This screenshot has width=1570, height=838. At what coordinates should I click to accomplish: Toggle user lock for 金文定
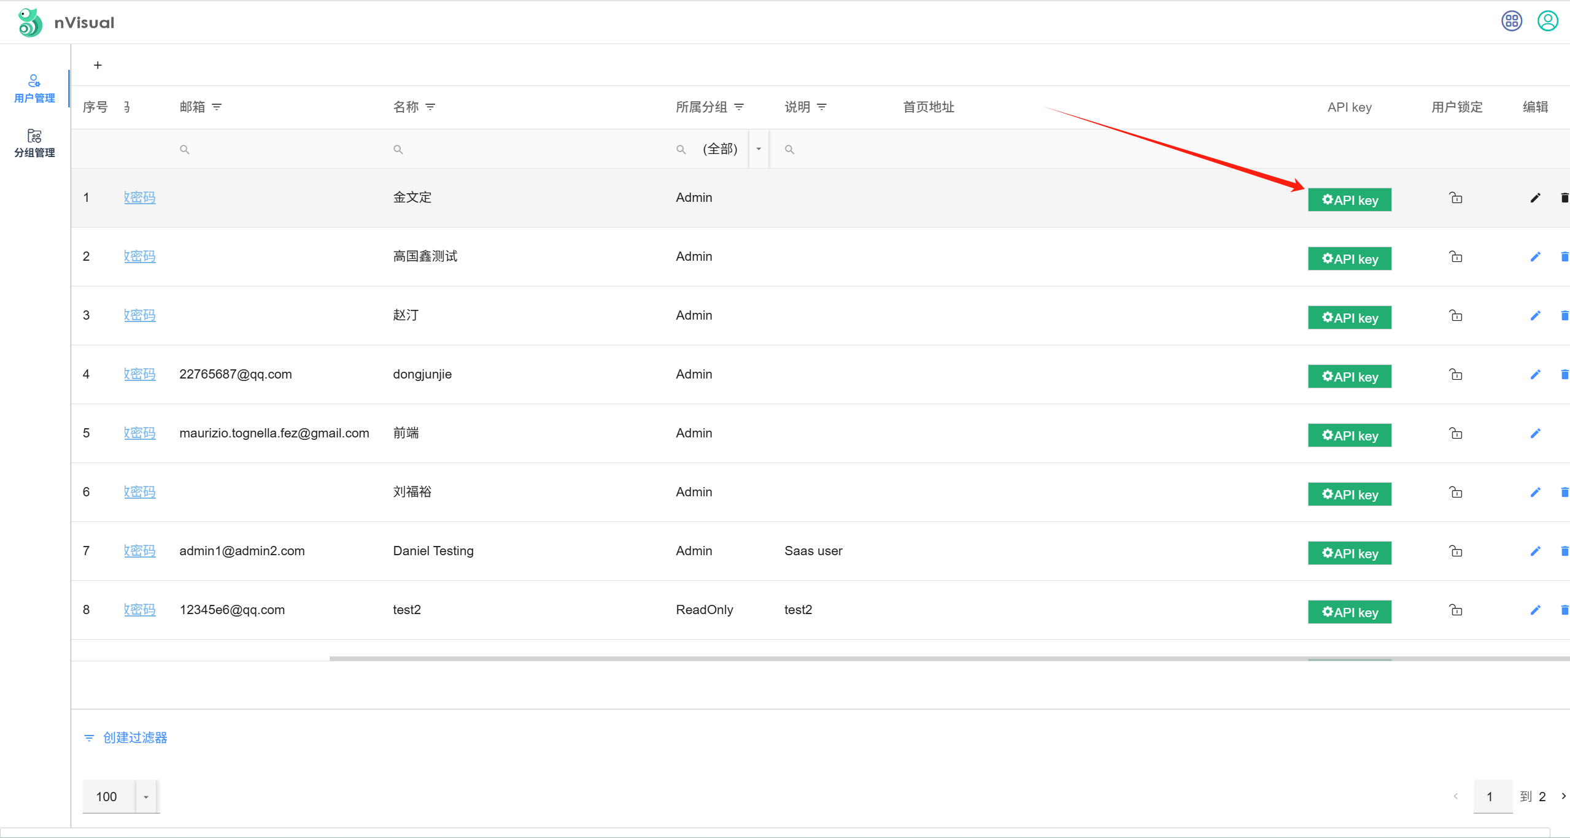click(1456, 198)
